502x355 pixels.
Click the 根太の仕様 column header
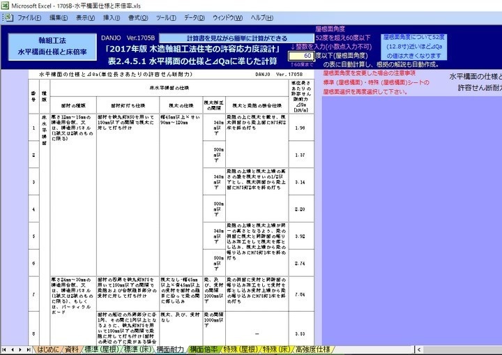point(181,105)
